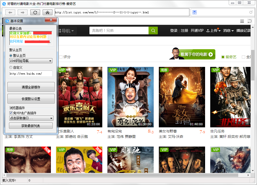This screenshot has height=185, width=257.
Task: Click the browser forward arrow button
Action: coord(23,12)
